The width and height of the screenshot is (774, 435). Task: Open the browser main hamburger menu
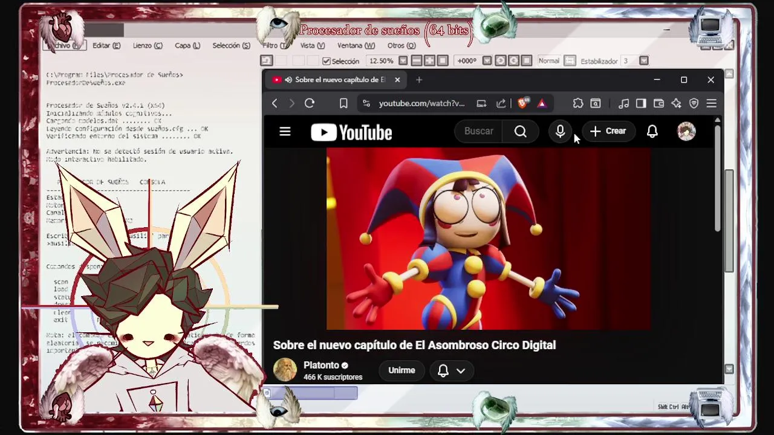point(712,103)
